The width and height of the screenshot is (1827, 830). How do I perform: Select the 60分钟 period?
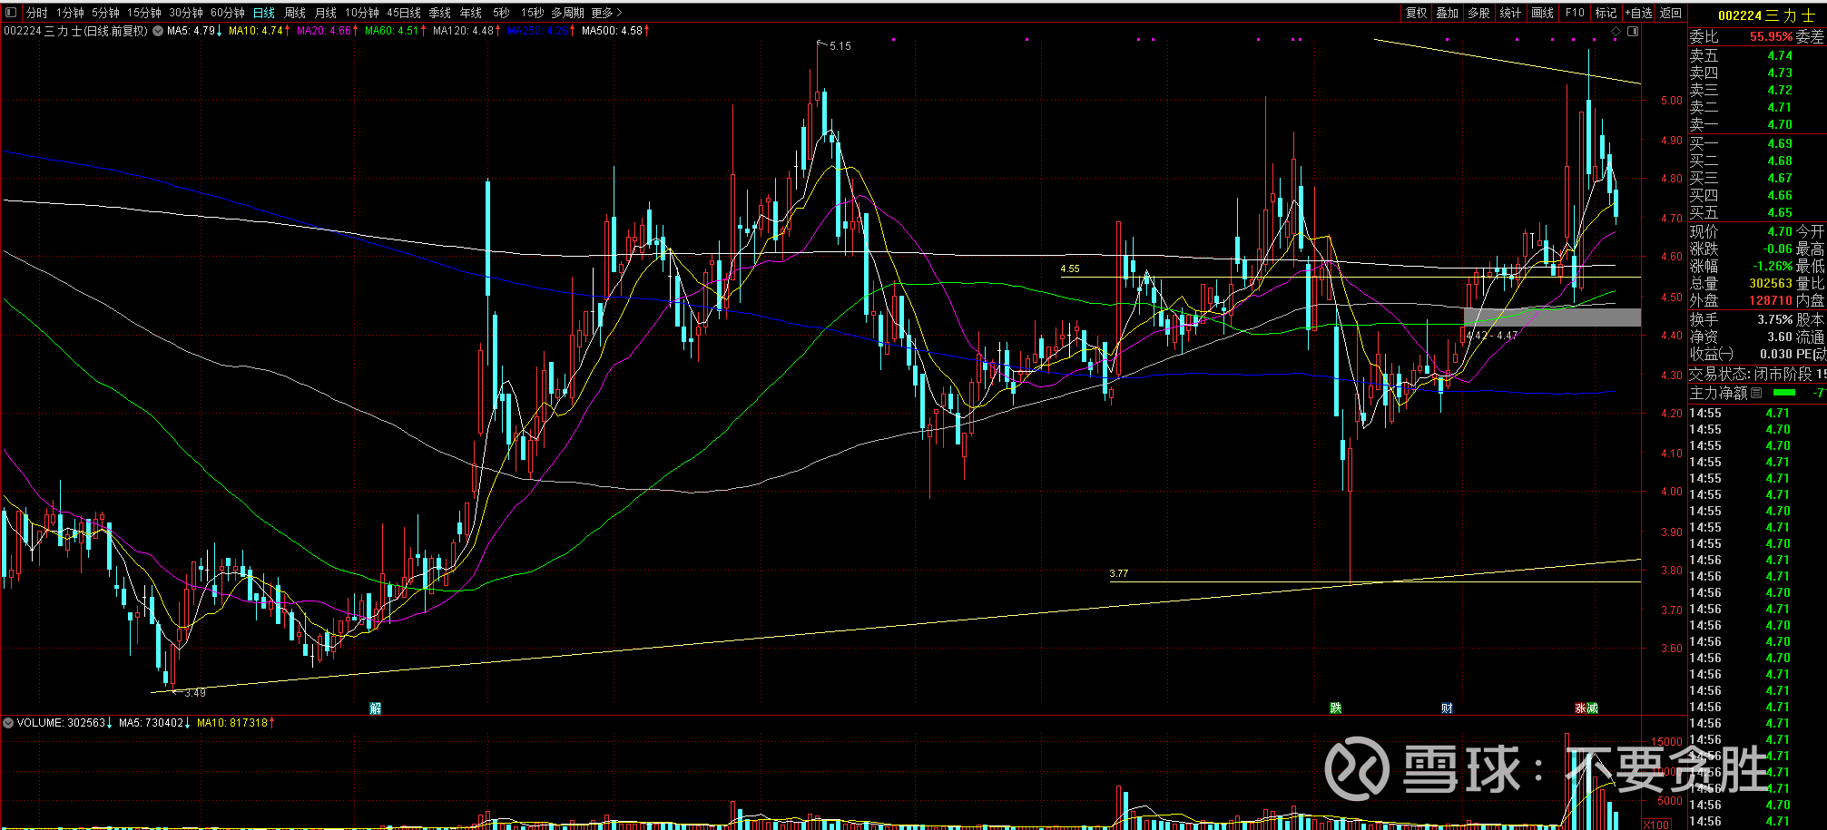(x=228, y=13)
